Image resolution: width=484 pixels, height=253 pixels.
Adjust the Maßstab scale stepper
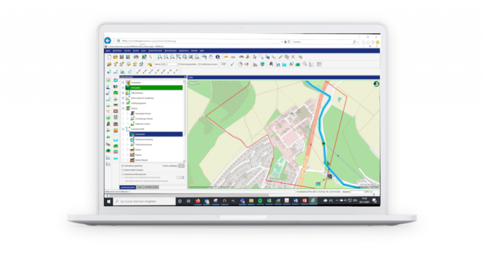point(371,192)
